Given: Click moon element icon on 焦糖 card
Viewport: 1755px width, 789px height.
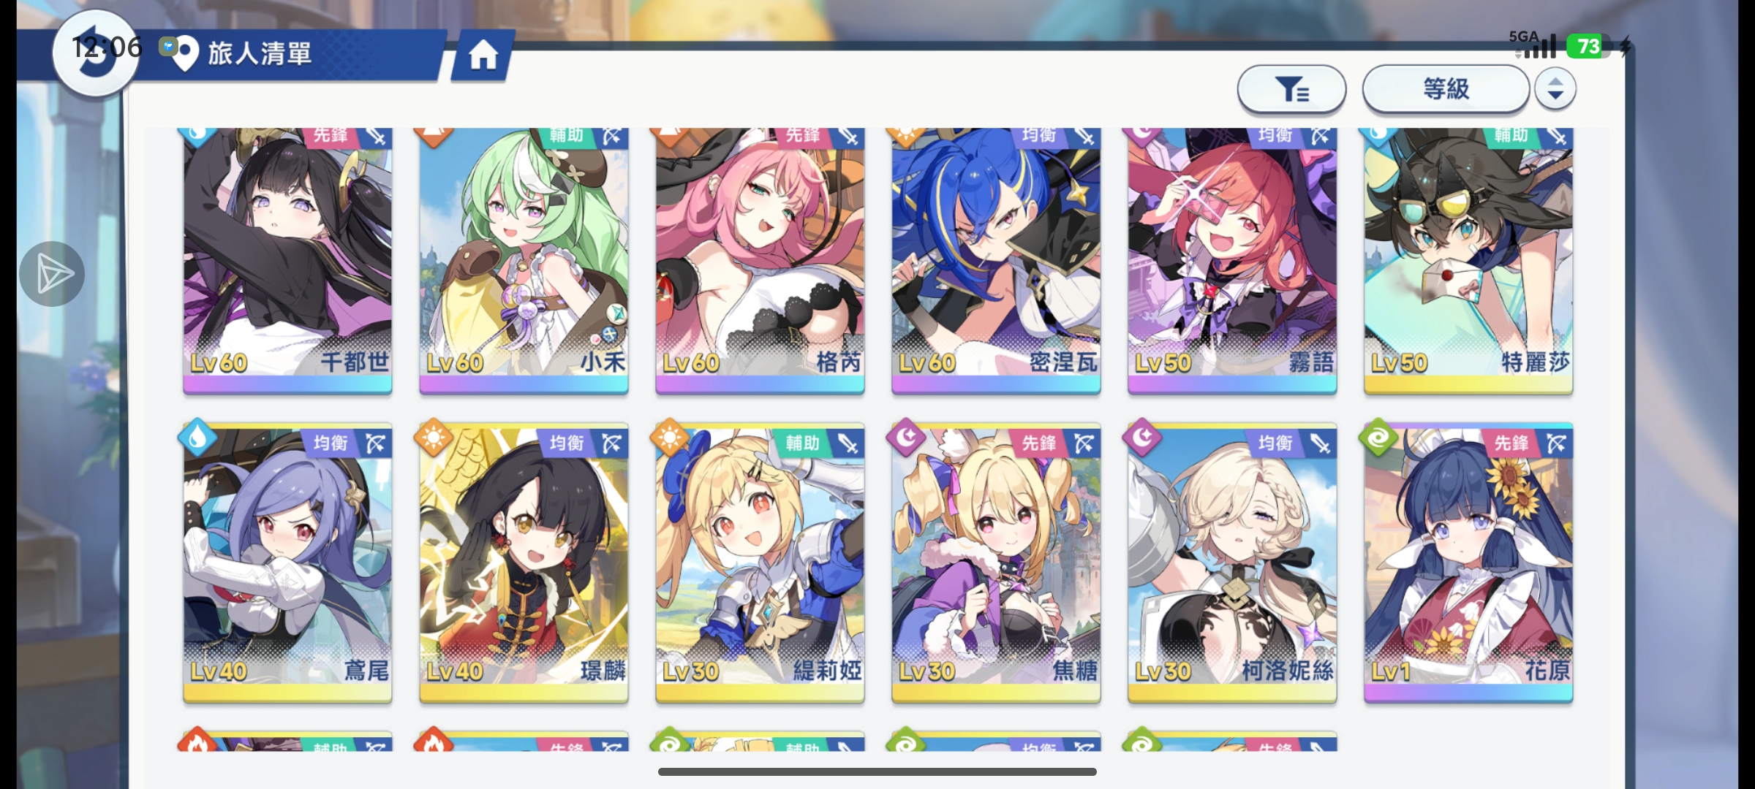Looking at the screenshot, I should pos(906,438).
